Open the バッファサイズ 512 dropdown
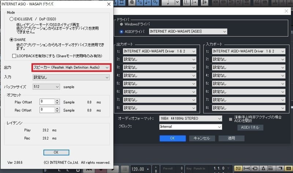 click(46, 87)
